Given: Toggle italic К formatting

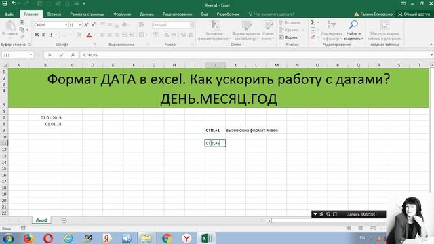Looking at the screenshot, I should (43, 35).
